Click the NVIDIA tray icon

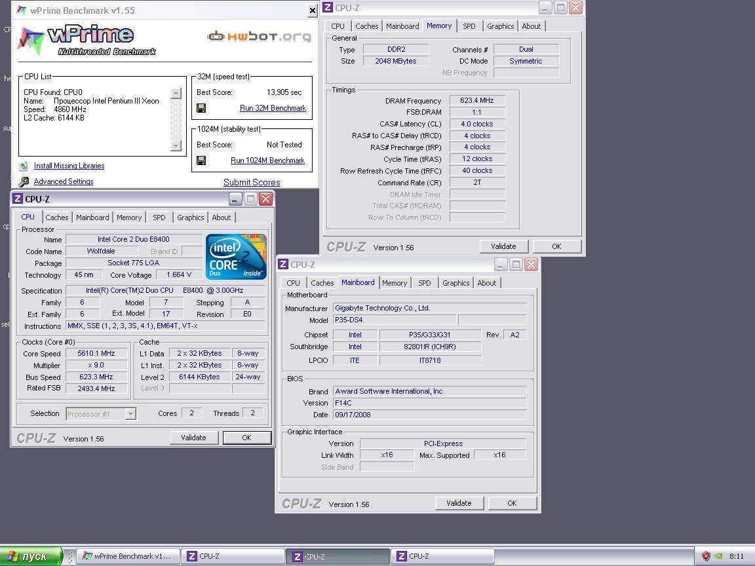coord(718,556)
